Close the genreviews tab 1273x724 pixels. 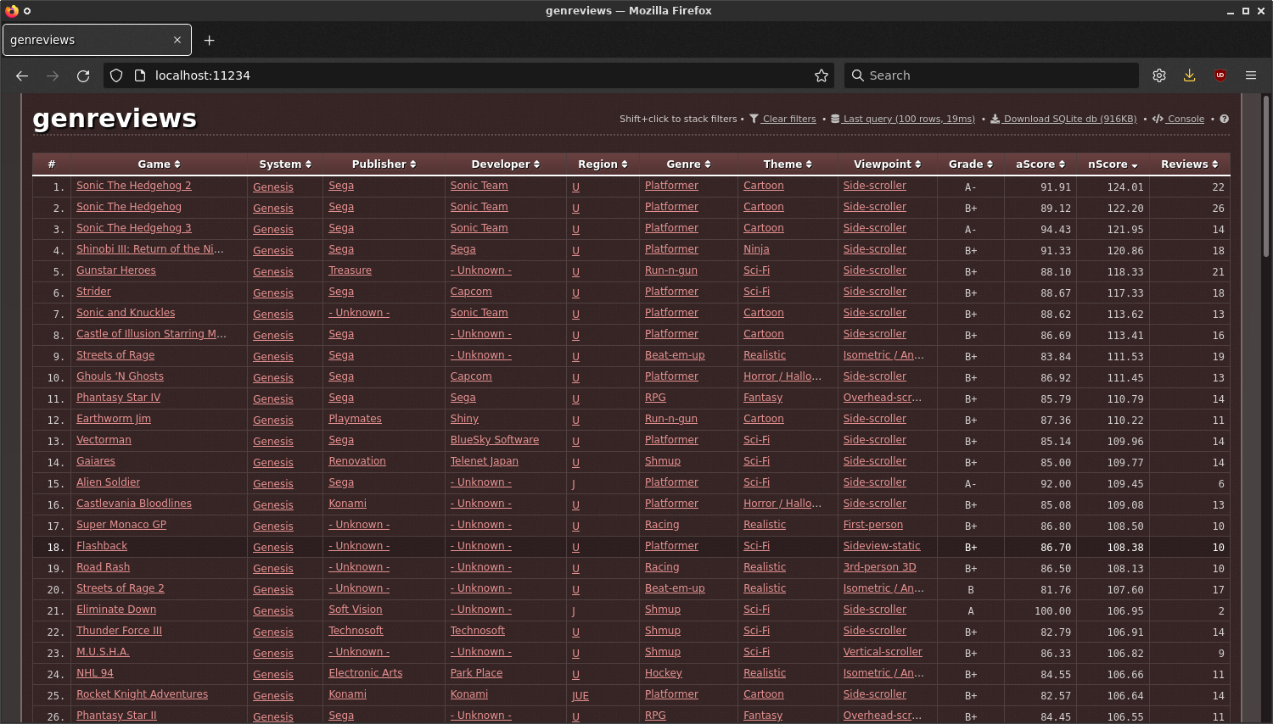[x=177, y=40]
